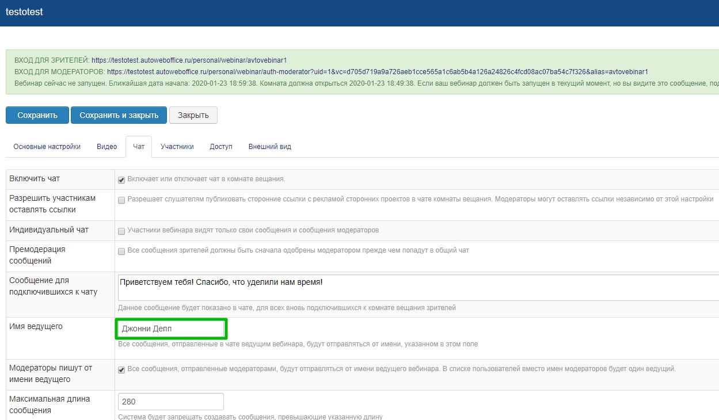
Task: Open the moderator entrance auth-moderator link
Action: pos(377,72)
